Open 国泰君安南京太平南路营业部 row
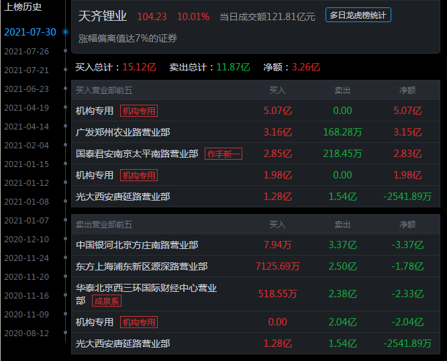The height and width of the screenshot is (361, 447). click(x=256, y=154)
